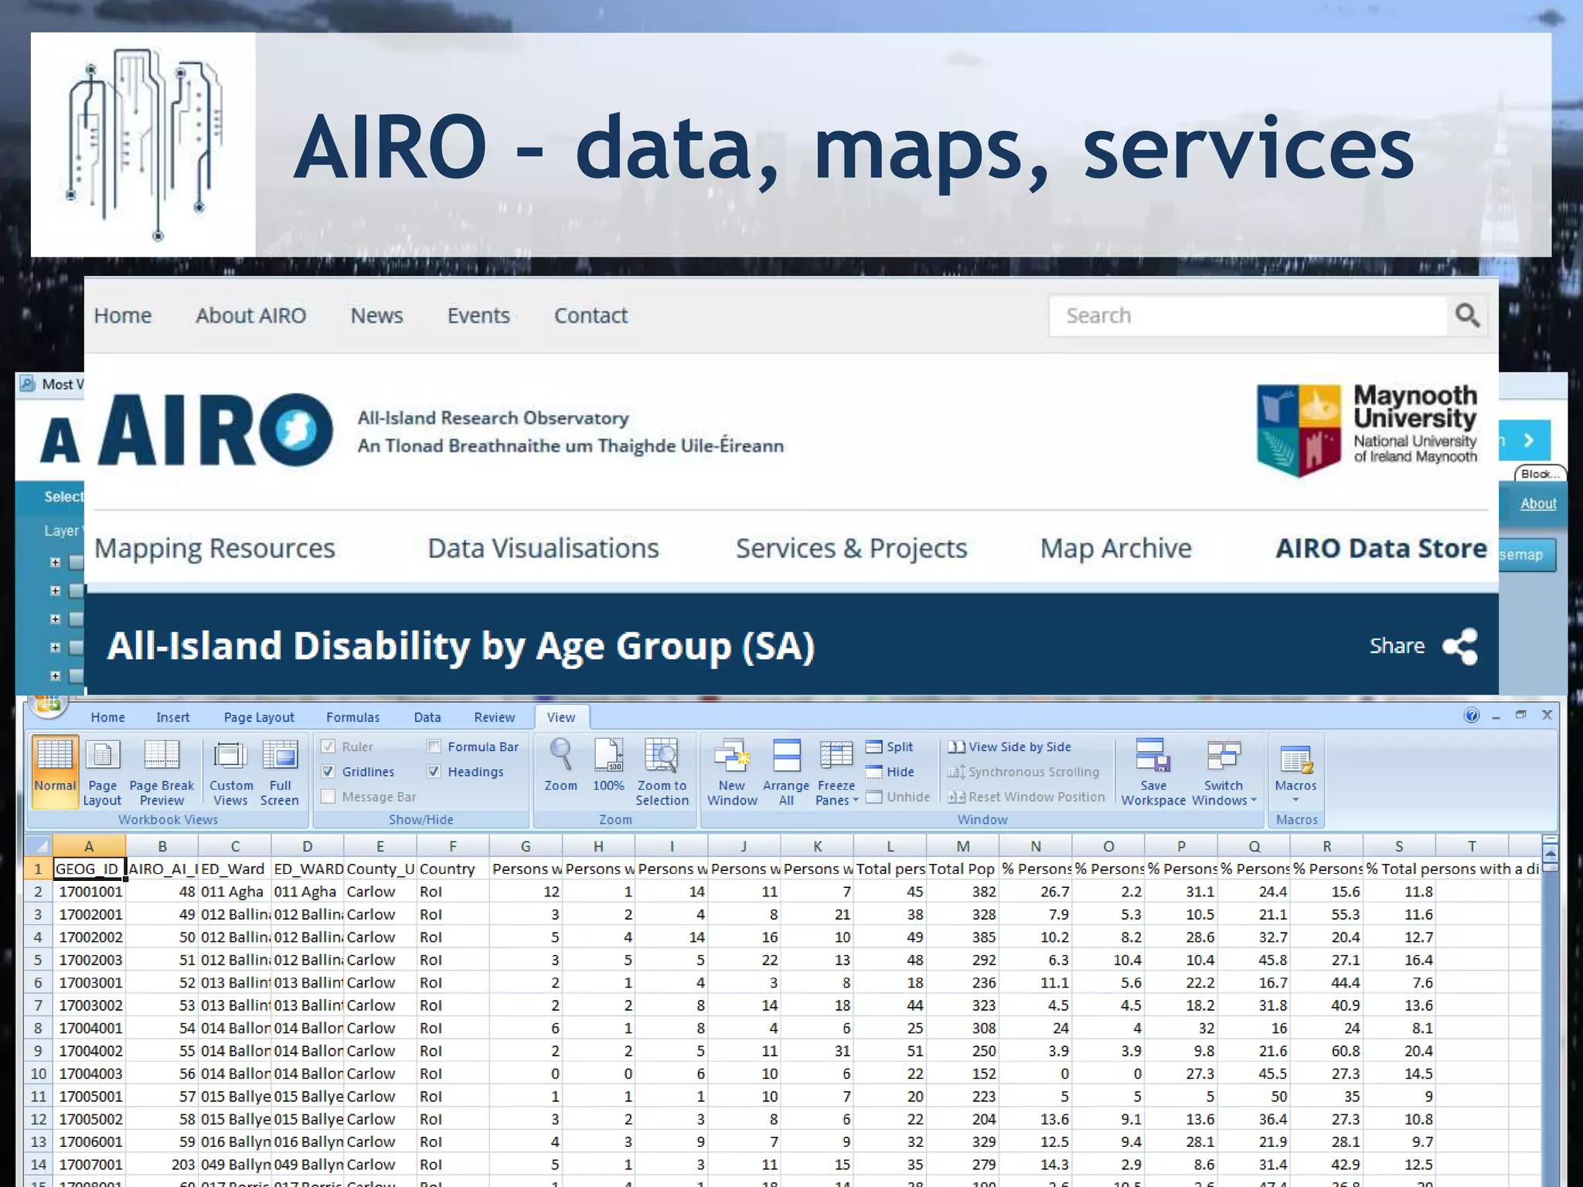1583x1187 pixels.
Task: Click the Arrange All icon
Action: (x=786, y=757)
